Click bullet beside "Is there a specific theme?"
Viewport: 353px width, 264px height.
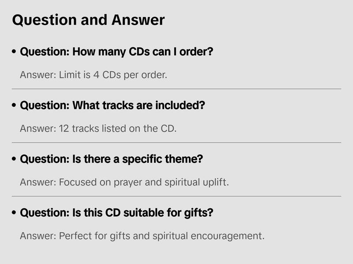[x=15, y=159]
